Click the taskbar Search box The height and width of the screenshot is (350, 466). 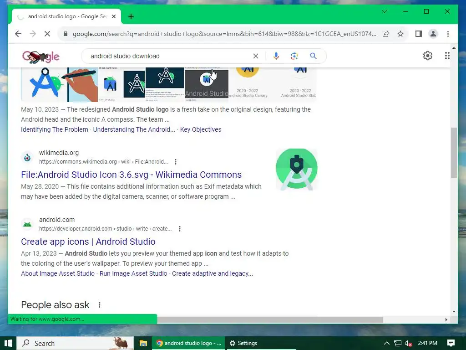[x=75, y=343]
